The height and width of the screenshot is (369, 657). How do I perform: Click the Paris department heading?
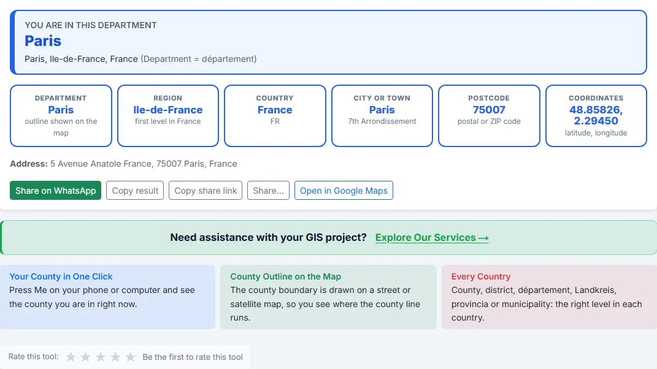click(43, 41)
